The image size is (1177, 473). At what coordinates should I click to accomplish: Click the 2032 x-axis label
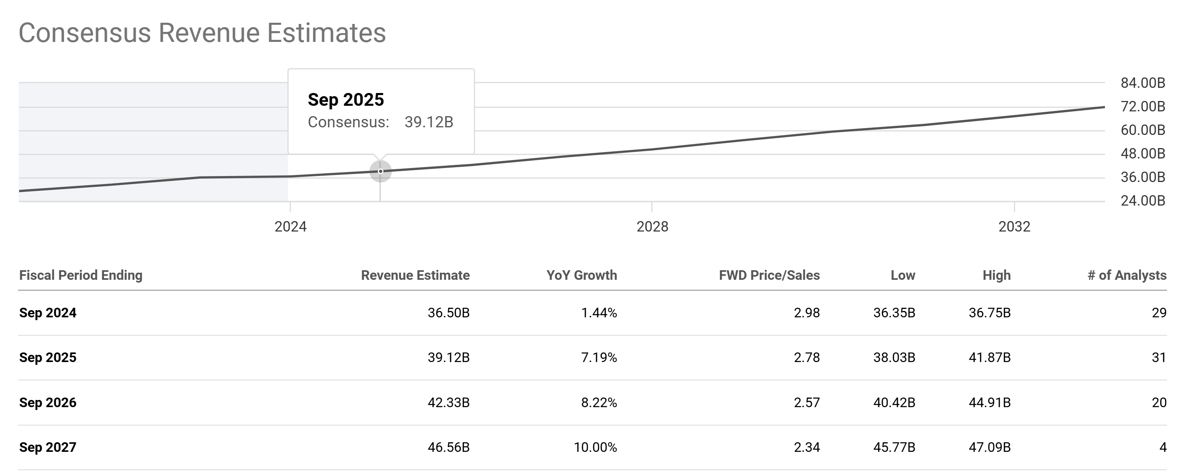click(x=1014, y=227)
